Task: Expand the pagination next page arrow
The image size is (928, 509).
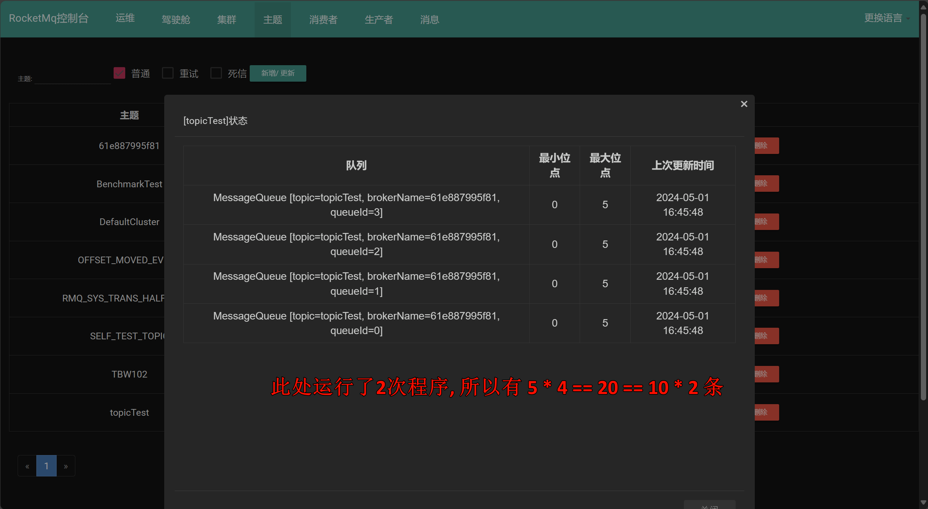Action: [x=66, y=466]
